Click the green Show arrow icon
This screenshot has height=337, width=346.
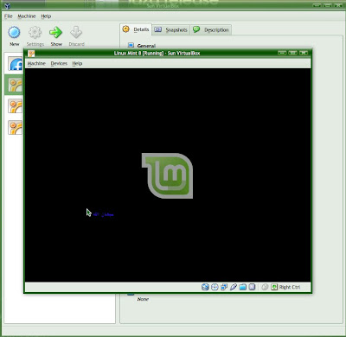coord(55,33)
